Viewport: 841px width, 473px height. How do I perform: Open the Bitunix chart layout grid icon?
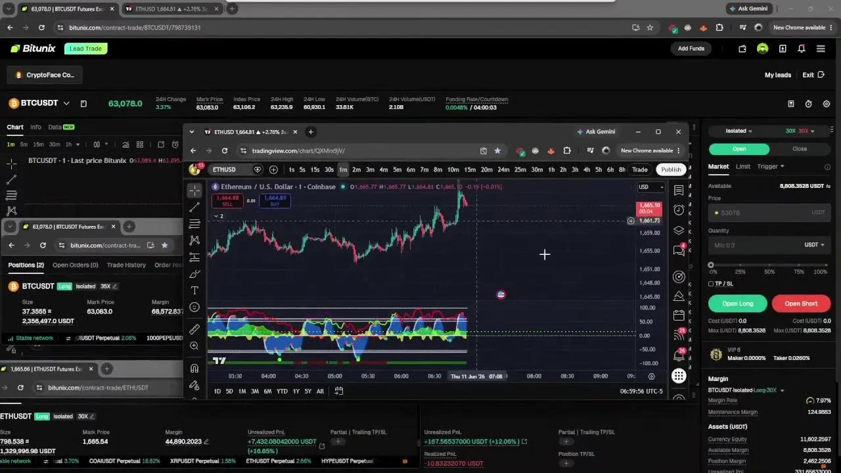coord(139,145)
